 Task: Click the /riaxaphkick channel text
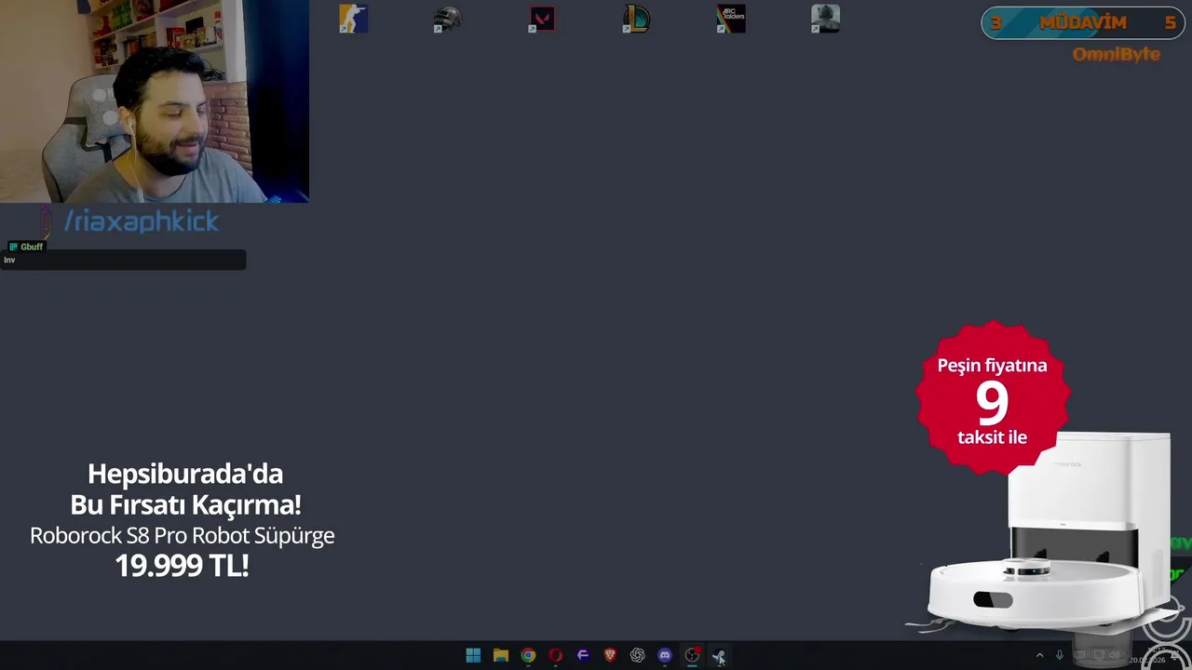pos(141,221)
